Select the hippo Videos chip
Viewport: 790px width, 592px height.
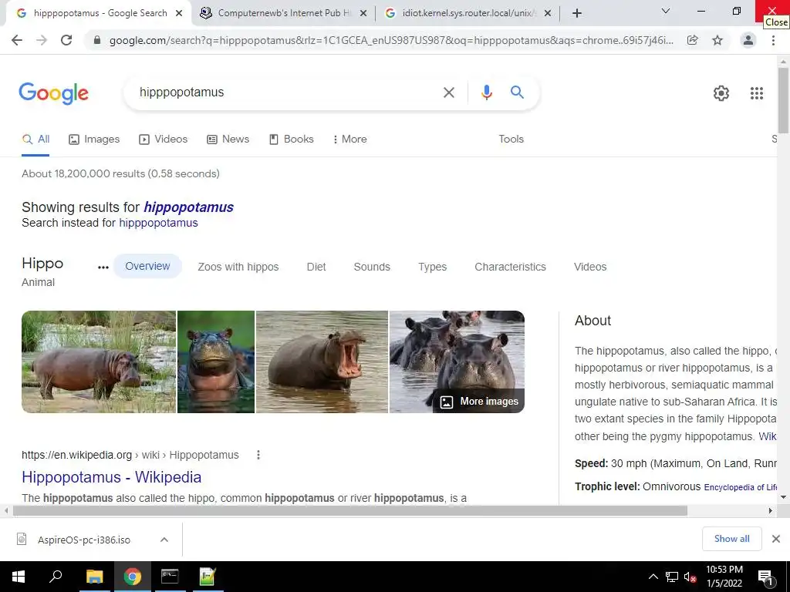click(x=590, y=267)
